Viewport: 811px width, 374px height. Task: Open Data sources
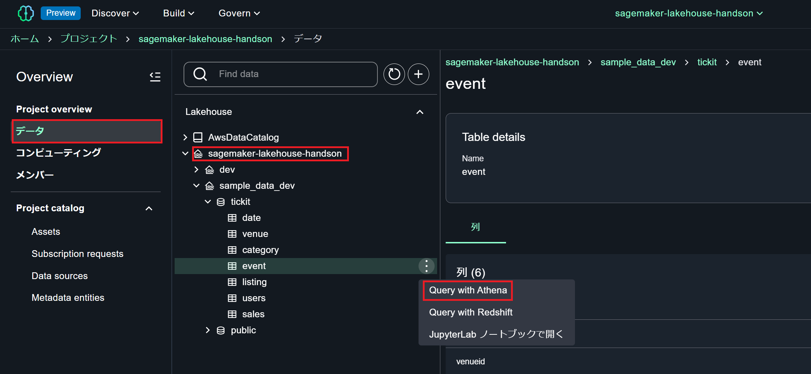pyautogui.click(x=59, y=276)
